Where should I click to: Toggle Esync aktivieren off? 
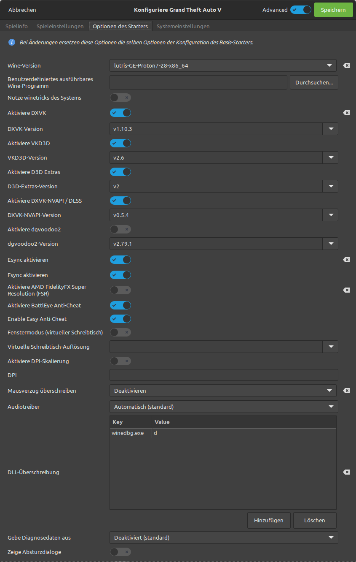click(120, 260)
